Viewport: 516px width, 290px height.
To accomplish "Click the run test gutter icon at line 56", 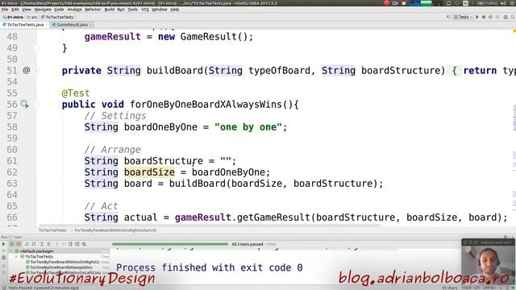I will click(x=25, y=104).
